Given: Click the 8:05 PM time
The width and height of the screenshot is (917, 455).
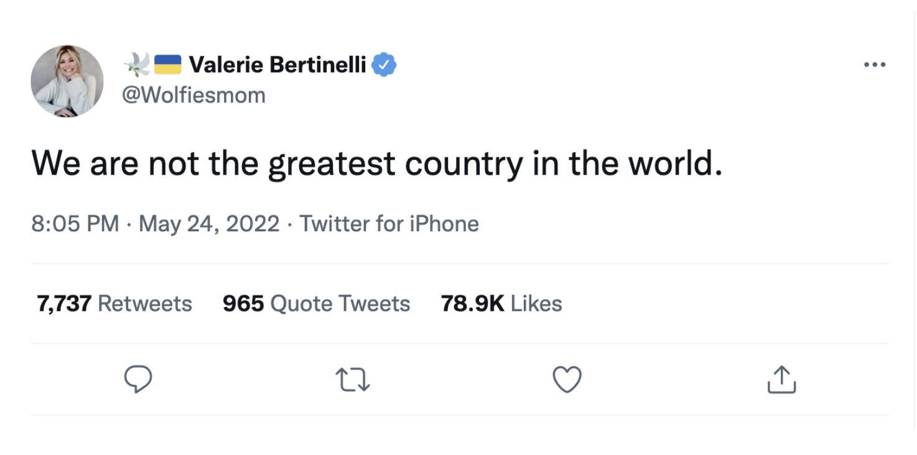Looking at the screenshot, I should (75, 224).
